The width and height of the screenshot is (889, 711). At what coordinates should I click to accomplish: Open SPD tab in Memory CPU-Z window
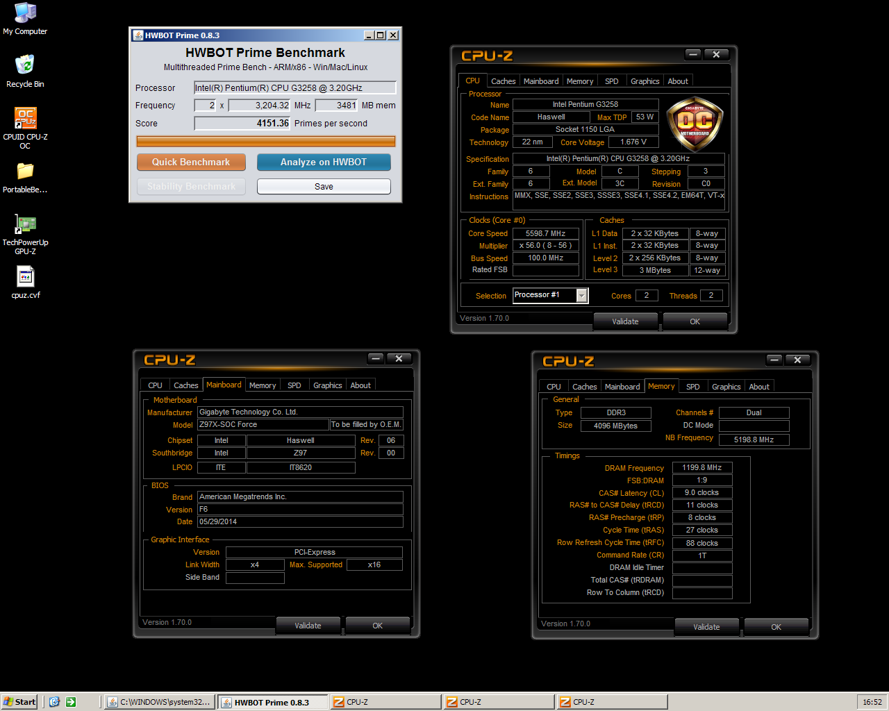(x=693, y=387)
